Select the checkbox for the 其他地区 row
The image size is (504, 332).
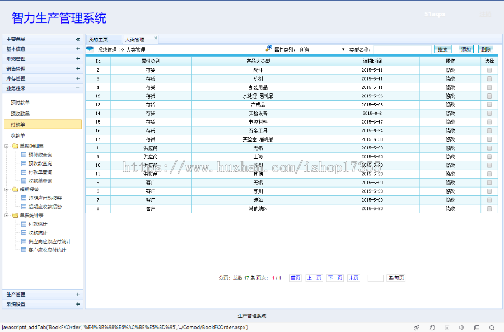(x=489, y=208)
